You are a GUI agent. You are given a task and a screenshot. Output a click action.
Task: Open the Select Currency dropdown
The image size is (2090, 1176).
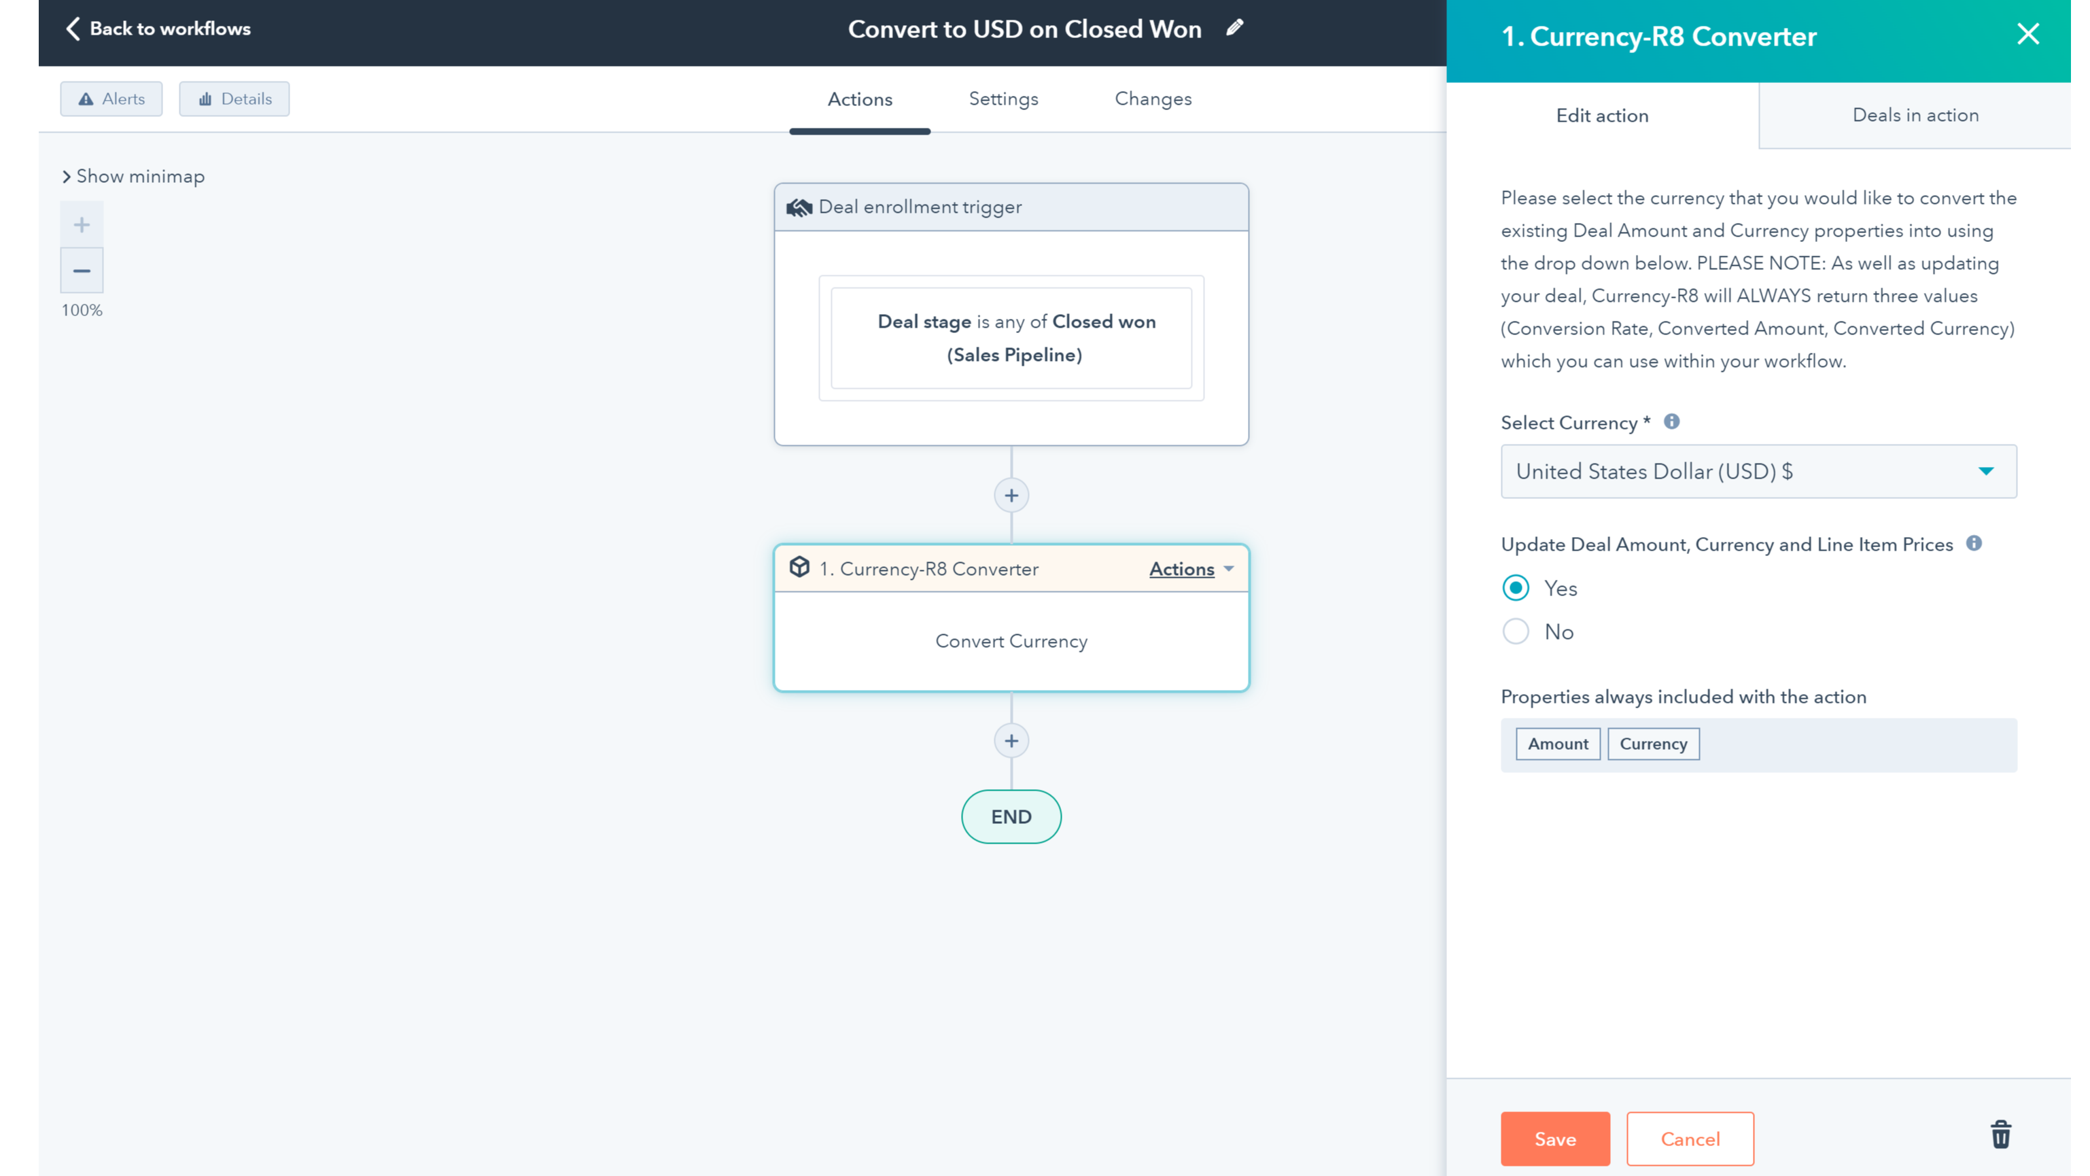1758,472
